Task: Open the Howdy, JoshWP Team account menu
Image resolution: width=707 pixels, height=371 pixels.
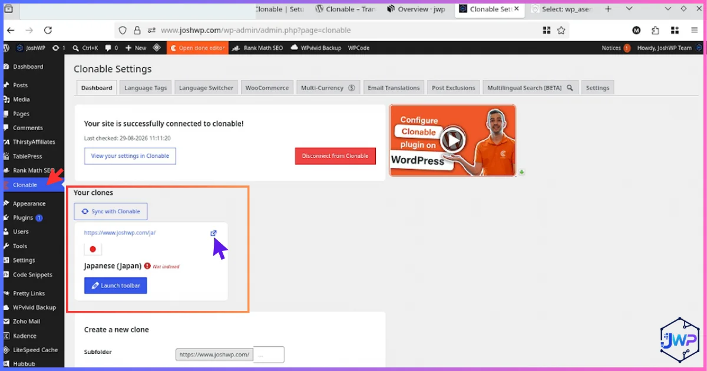Action: (669, 48)
